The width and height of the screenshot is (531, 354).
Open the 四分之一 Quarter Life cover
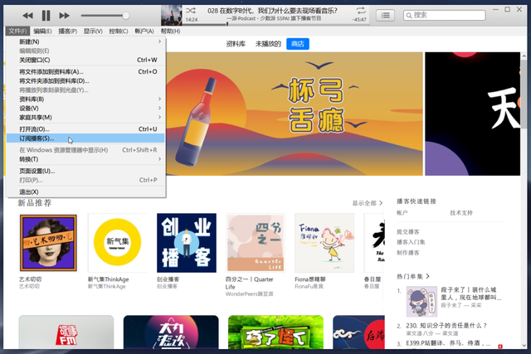coord(256,243)
